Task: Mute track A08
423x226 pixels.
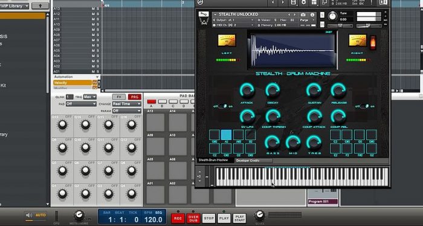Action: pos(93,35)
